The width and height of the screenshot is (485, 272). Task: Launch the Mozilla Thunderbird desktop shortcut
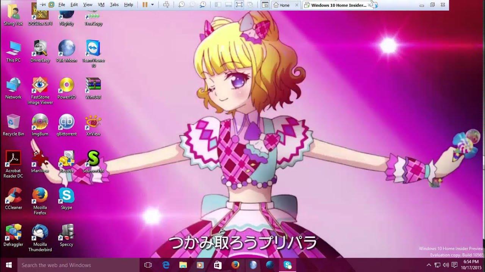coord(40,238)
